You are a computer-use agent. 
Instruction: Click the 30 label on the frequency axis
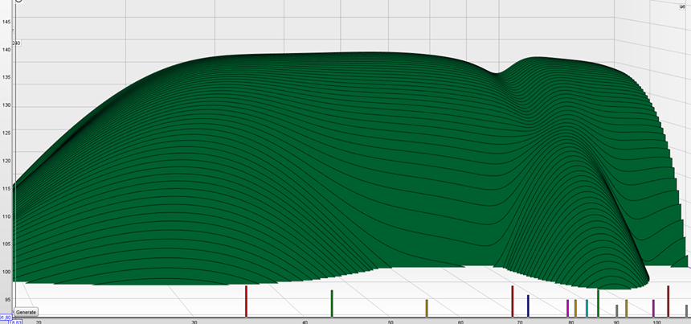click(194, 322)
